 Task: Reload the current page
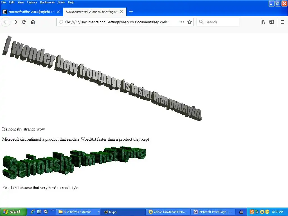24,22
